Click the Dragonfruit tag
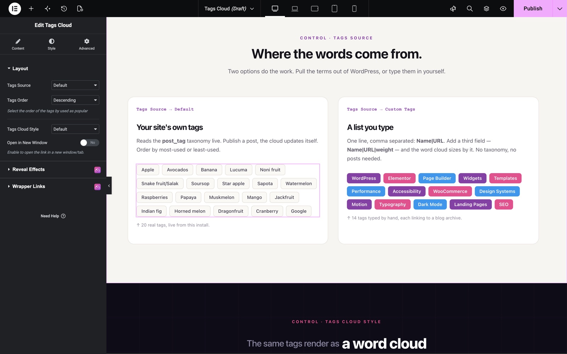567x354 pixels. pyautogui.click(x=231, y=211)
